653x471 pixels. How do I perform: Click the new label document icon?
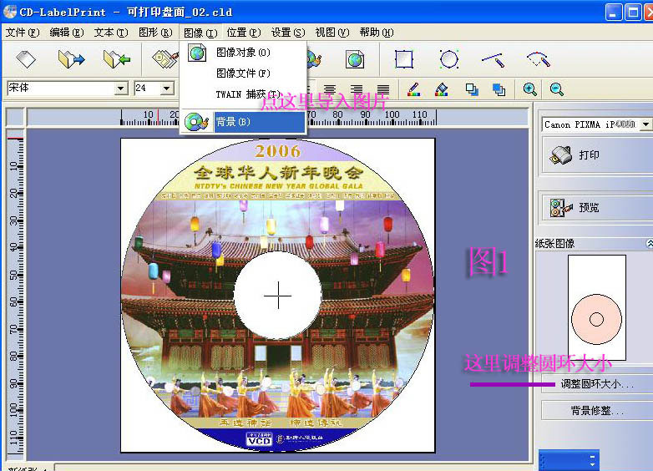coord(26,59)
